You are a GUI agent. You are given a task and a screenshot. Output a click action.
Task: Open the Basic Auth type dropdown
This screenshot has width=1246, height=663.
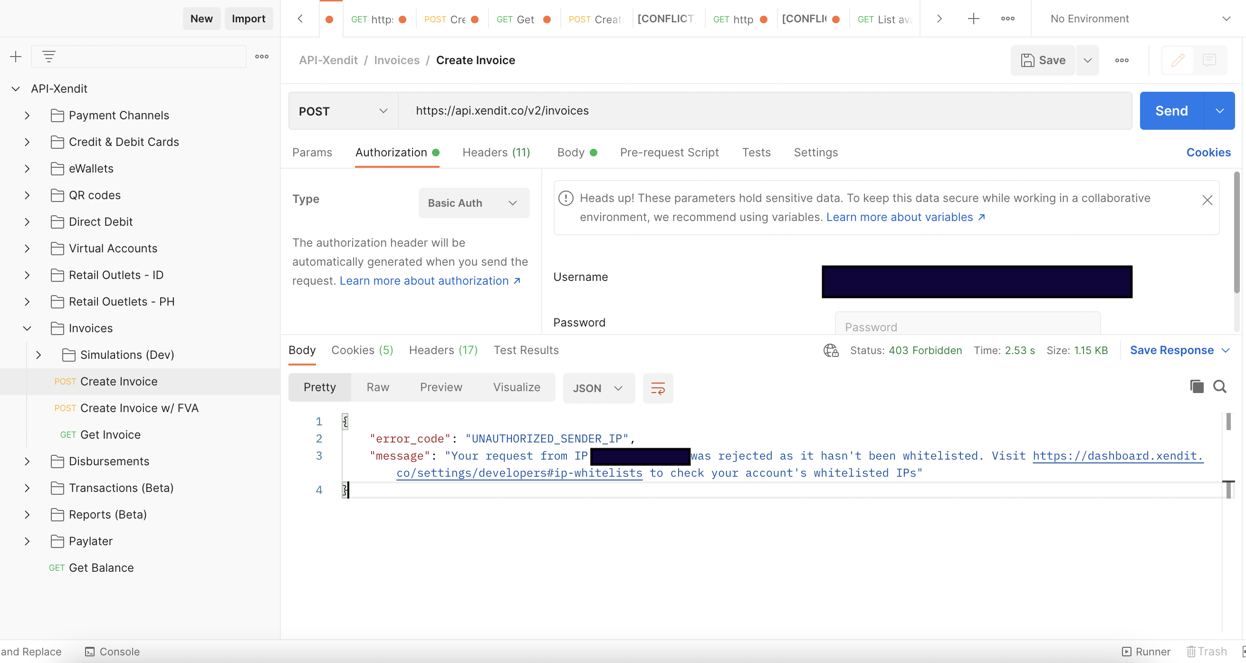pyautogui.click(x=473, y=203)
